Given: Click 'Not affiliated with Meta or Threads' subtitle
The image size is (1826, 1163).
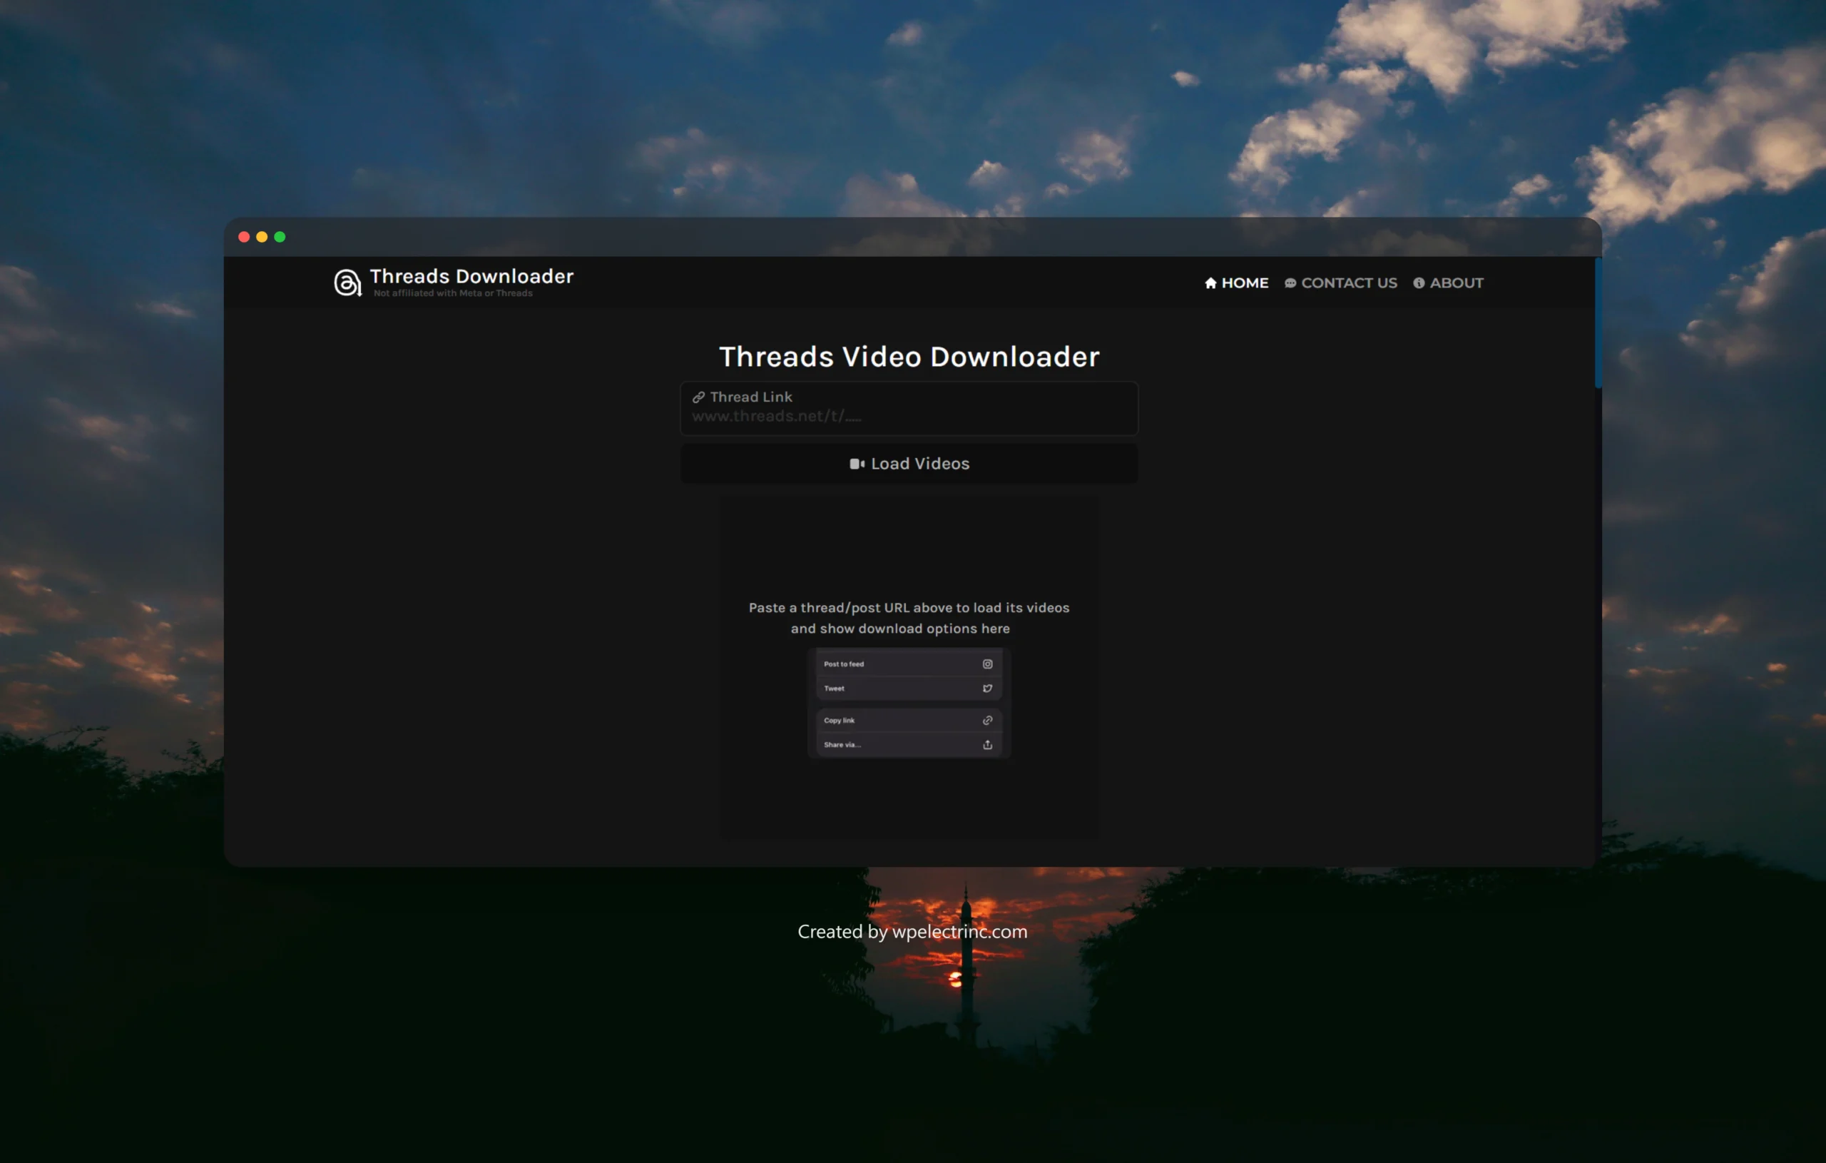Looking at the screenshot, I should [453, 293].
